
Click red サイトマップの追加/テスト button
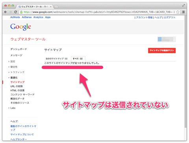(162, 50)
